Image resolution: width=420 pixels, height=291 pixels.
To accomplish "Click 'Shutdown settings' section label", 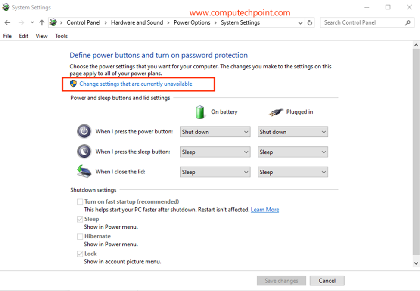I will pyautogui.click(x=93, y=190).
